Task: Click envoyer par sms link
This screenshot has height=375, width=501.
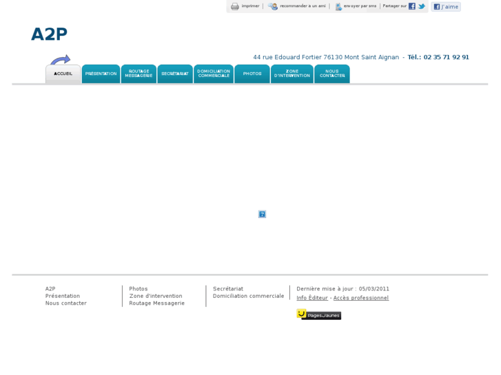Action: tap(360, 6)
